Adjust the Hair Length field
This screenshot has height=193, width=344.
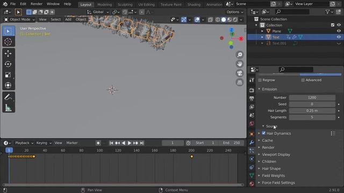click(x=312, y=111)
